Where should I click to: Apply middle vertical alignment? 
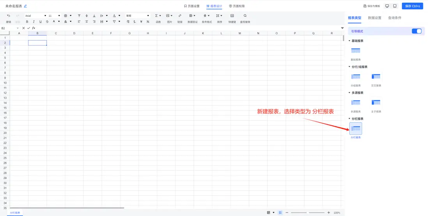pyautogui.click(x=87, y=16)
